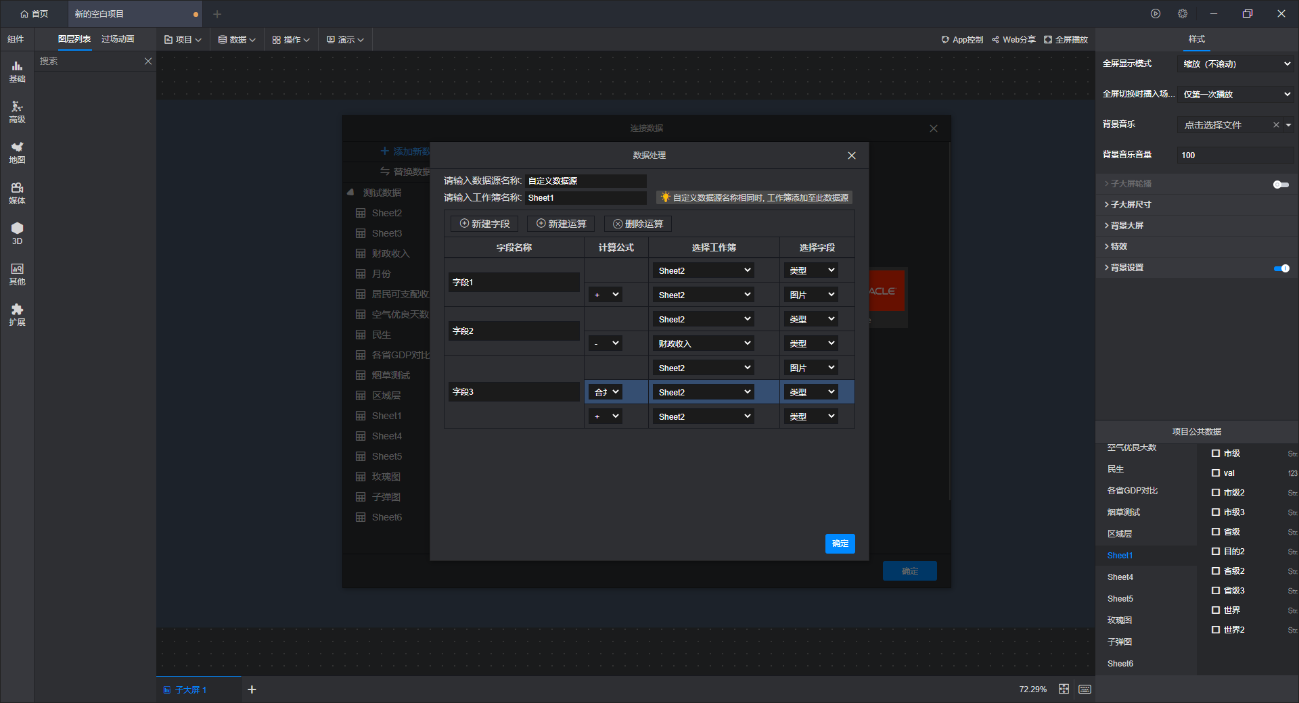The image size is (1299, 703).
Task: Check the 市级 field checkbox
Action: (1216, 454)
